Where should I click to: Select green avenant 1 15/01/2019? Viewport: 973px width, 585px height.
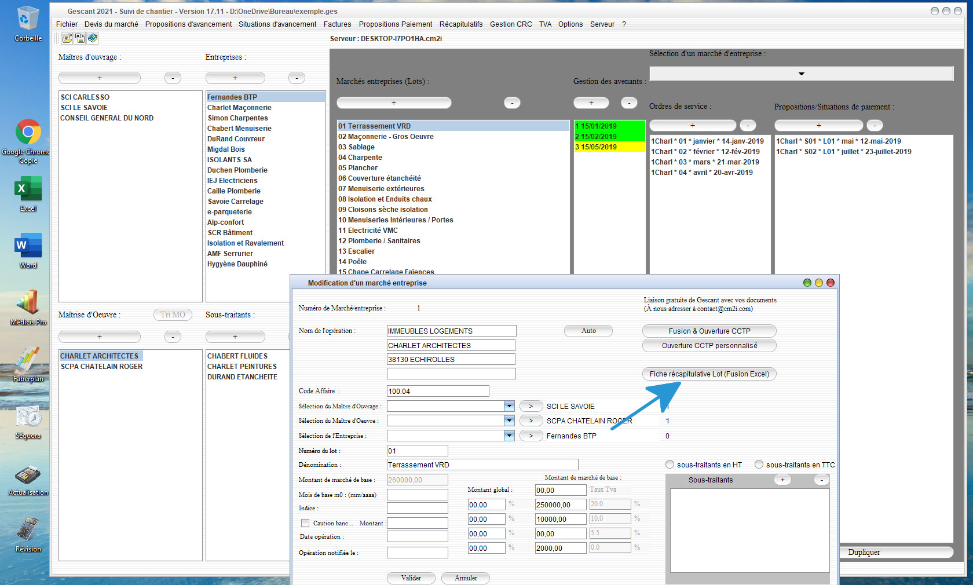609,126
